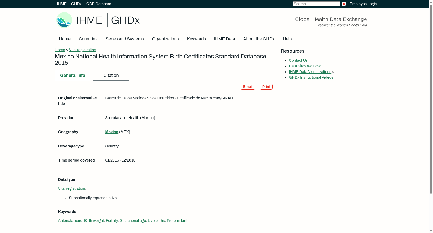Viewport: 433px width, 233px height.
Task: Click the Global Health Data Exchange tagline
Action: [331, 19]
